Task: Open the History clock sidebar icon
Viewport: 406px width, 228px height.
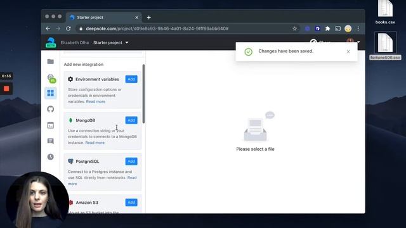Action: pos(51,156)
